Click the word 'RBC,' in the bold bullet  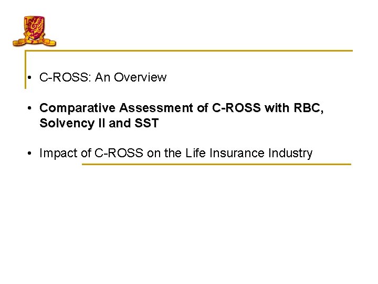309,108
